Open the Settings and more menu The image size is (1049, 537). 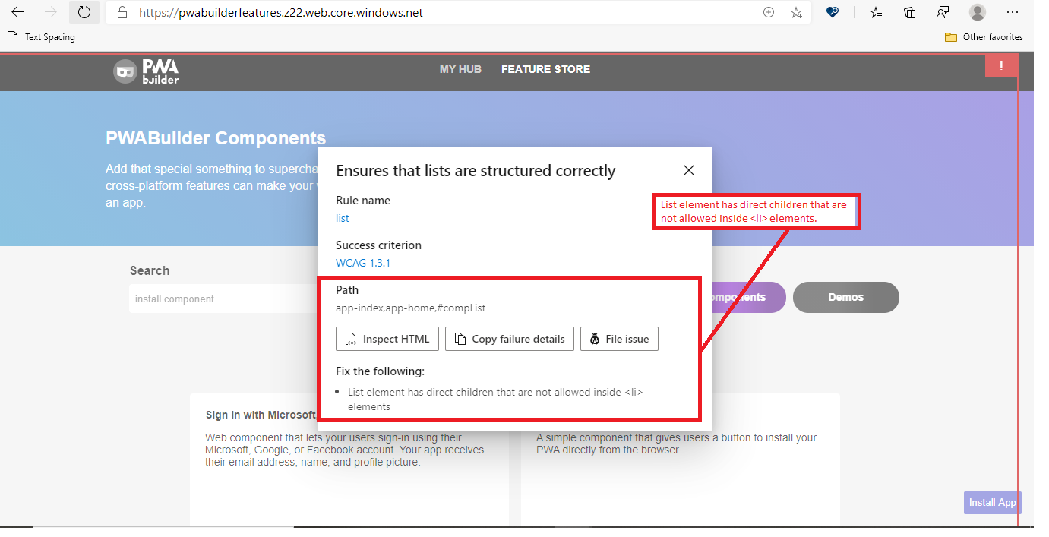[1012, 12]
